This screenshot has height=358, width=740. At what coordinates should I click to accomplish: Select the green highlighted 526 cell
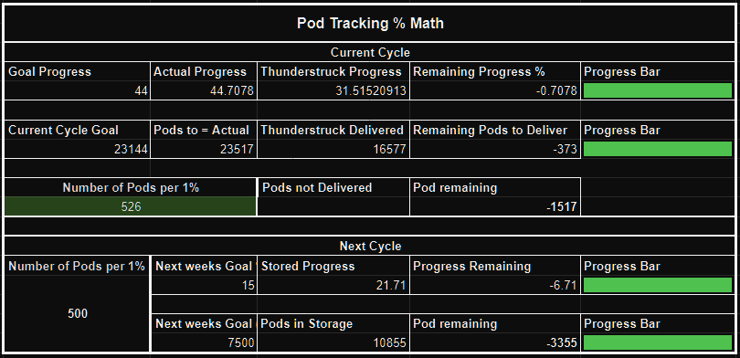[131, 206]
